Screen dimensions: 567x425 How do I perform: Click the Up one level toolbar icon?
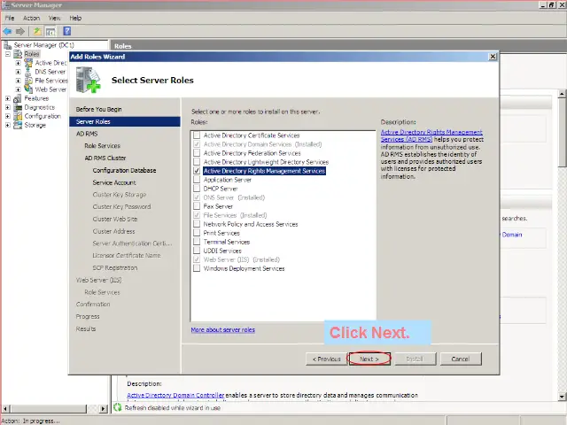(37, 32)
